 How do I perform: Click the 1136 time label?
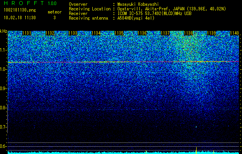tap(142, 33)
